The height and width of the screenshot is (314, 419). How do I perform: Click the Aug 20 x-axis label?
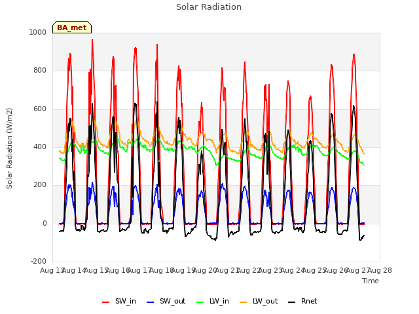coord(205,270)
